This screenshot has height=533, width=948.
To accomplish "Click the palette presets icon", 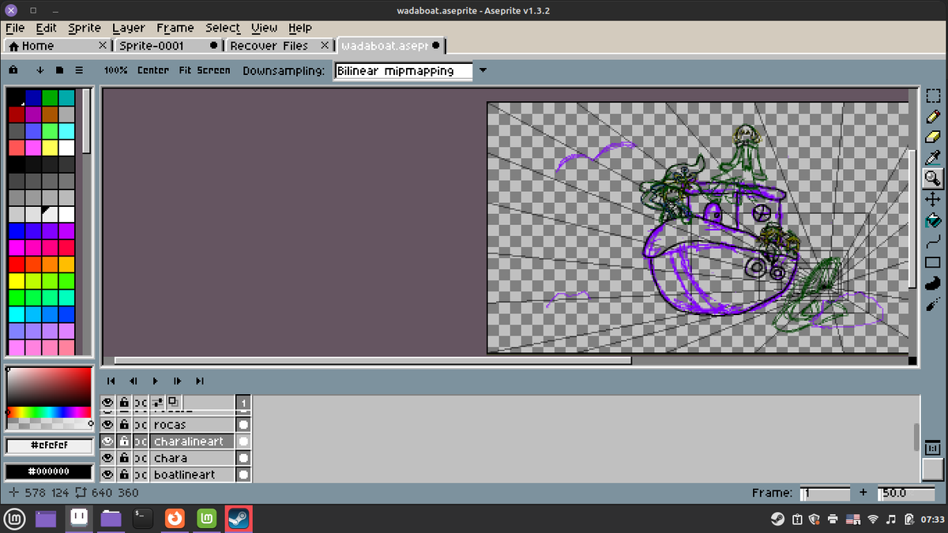I will pos(59,69).
